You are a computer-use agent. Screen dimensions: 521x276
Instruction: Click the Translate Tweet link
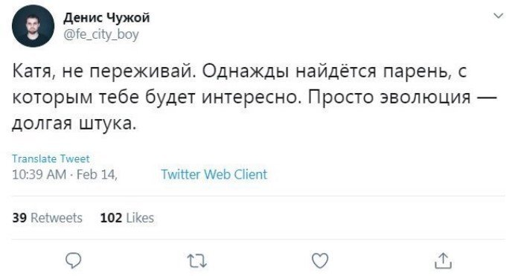[51, 158]
